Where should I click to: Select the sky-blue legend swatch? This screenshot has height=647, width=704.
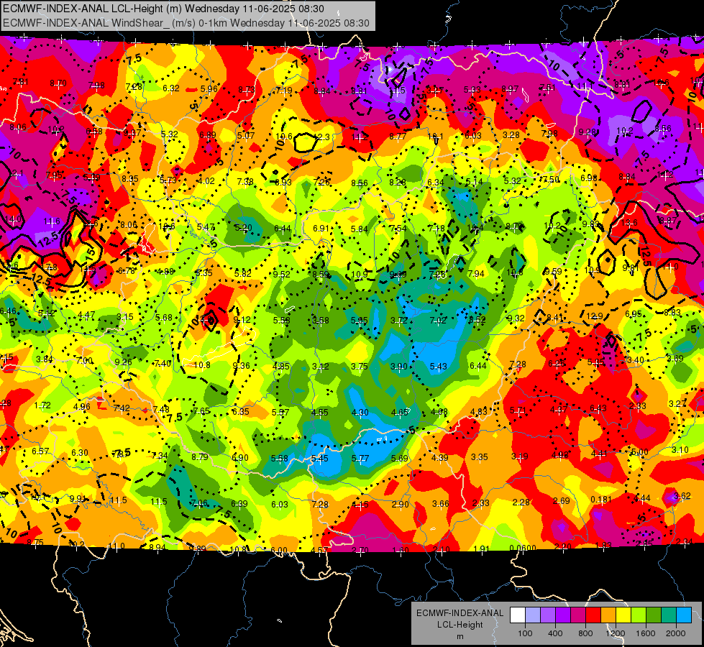685,615
